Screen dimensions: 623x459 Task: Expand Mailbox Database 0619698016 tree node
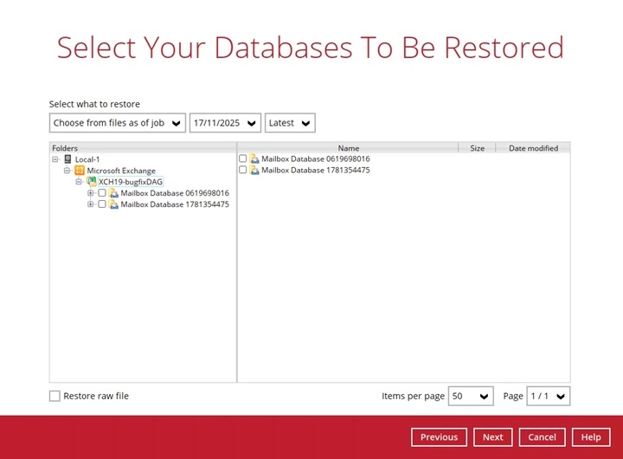pyautogui.click(x=91, y=193)
